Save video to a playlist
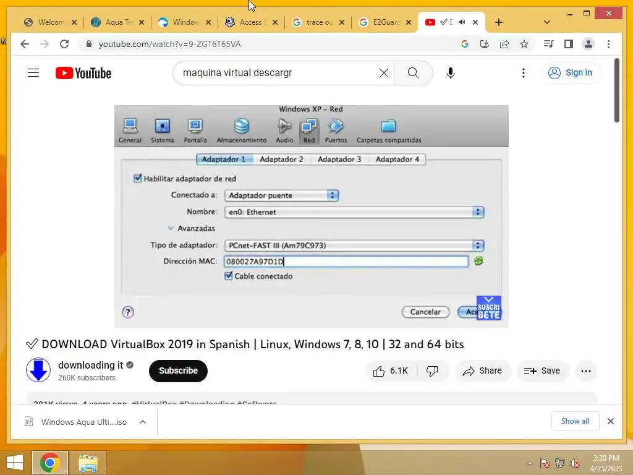633x475 pixels. pyautogui.click(x=542, y=371)
